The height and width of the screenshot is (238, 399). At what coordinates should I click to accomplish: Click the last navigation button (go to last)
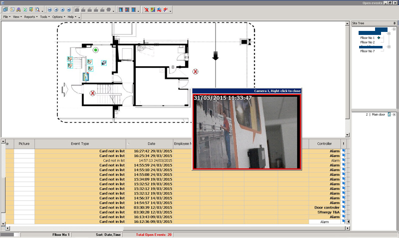(68, 9)
